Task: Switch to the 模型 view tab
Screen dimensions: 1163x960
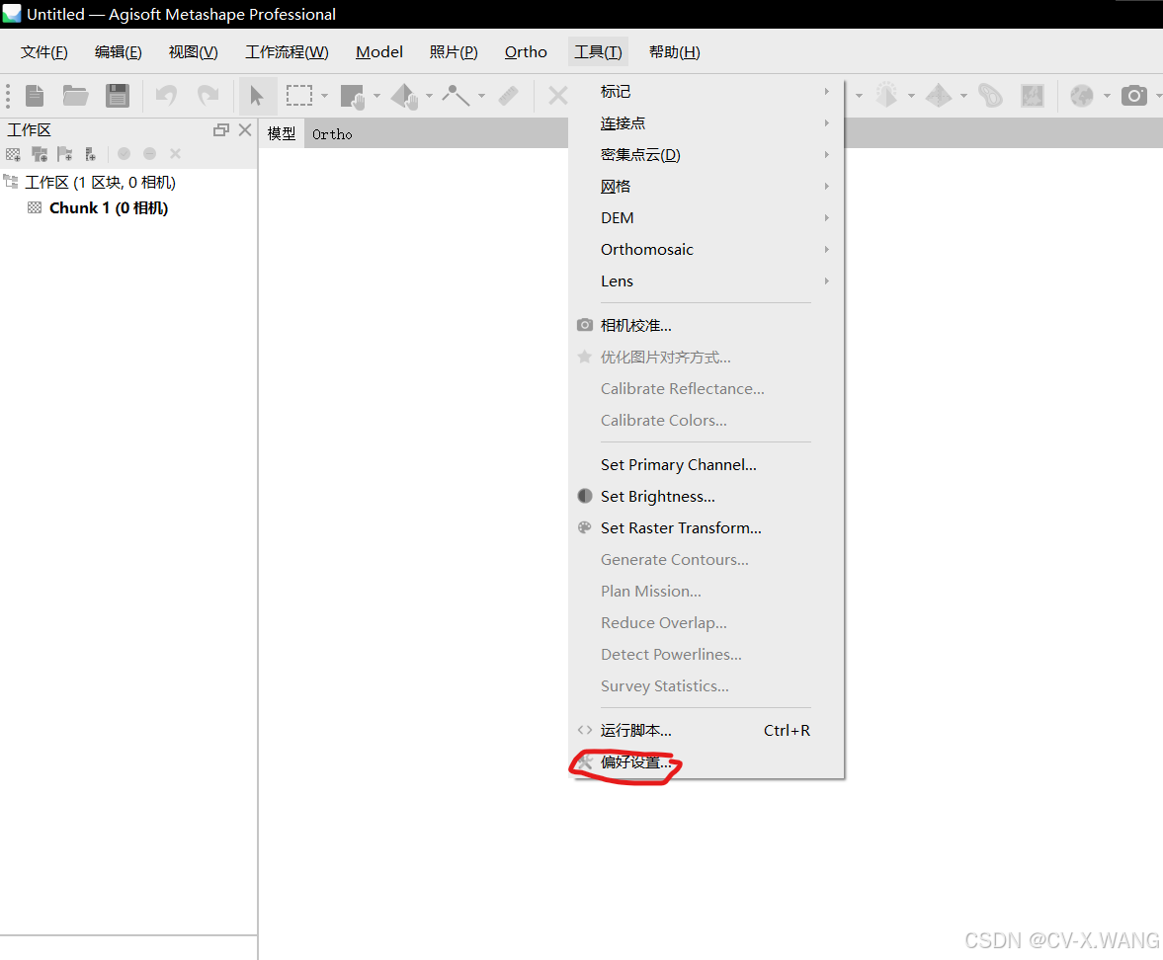Action: (x=281, y=133)
